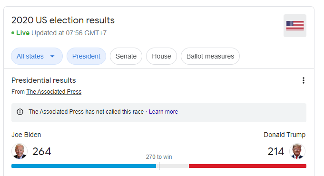Click the US flag thumbnail
The width and height of the screenshot is (324, 176).
tap(295, 26)
